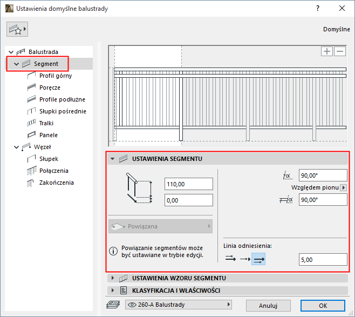Click the 0,00 offset field

(x=189, y=200)
